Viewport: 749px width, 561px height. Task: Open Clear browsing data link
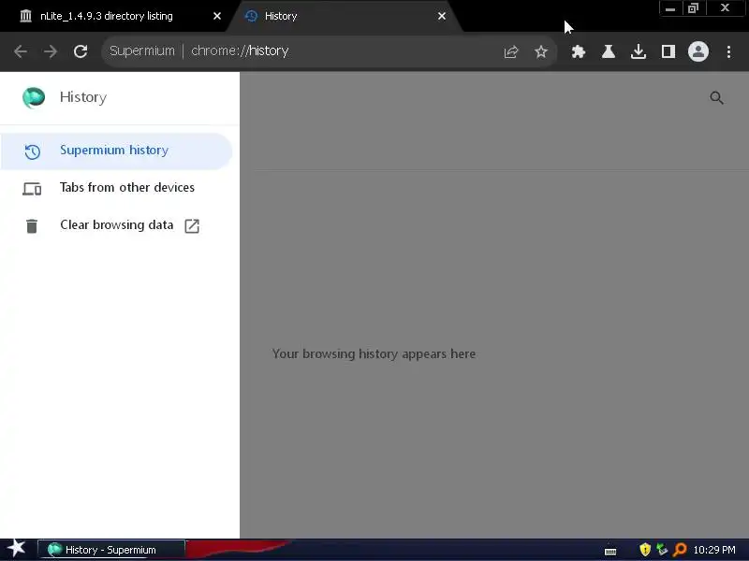(116, 225)
